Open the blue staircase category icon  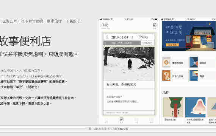coord(194,76)
